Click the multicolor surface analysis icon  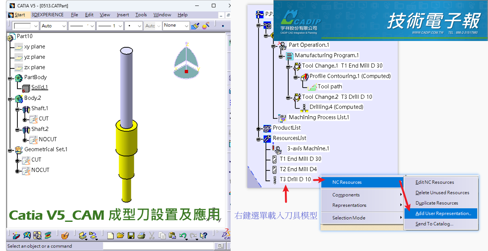tap(27, 235)
